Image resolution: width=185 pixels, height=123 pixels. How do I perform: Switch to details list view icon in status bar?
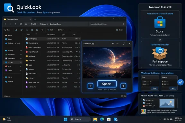tap(122, 96)
